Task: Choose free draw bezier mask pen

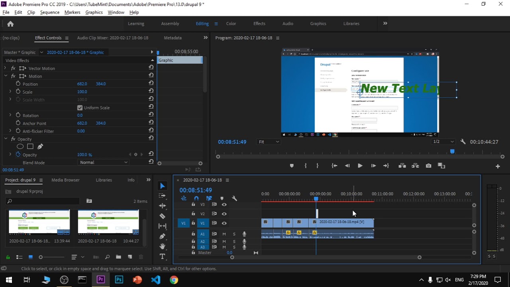Action: (x=40, y=147)
